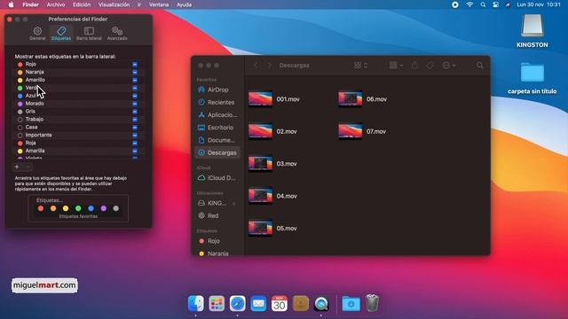The width and height of the screenshot is (568, 319).
Task: Open the Apple menu
Action: [12, 4]
